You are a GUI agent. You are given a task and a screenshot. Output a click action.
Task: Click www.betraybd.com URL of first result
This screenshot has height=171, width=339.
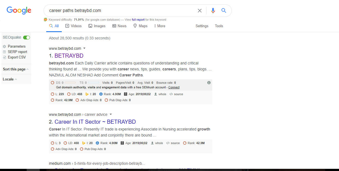click(x=65, y=48)
